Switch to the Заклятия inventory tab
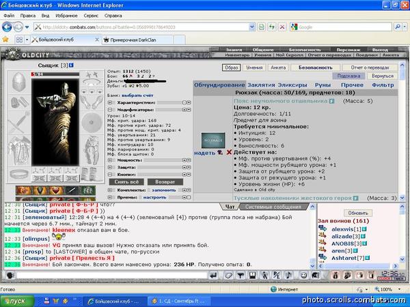The image size is (410, 307). pos(261,85)
